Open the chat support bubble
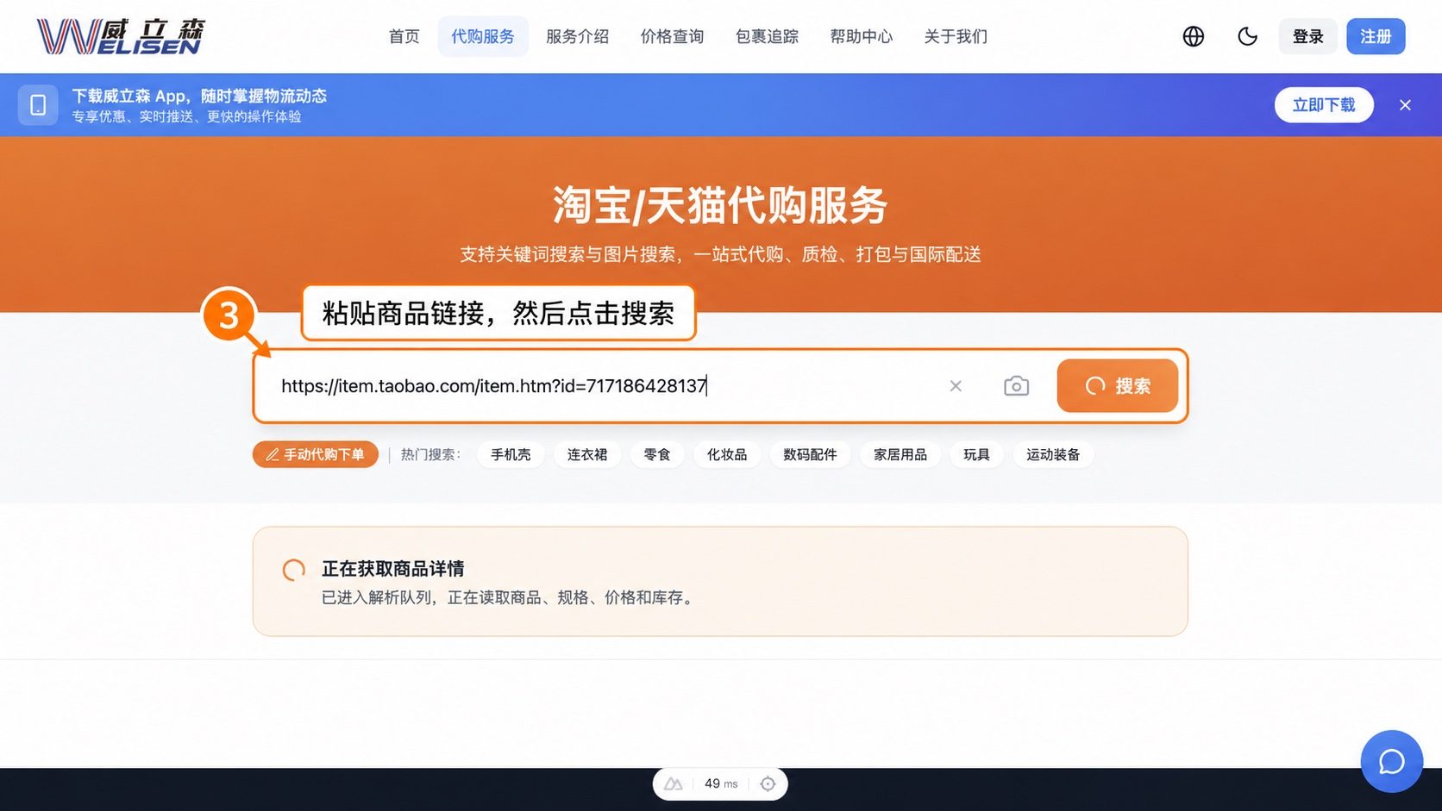 point(1391,762)
